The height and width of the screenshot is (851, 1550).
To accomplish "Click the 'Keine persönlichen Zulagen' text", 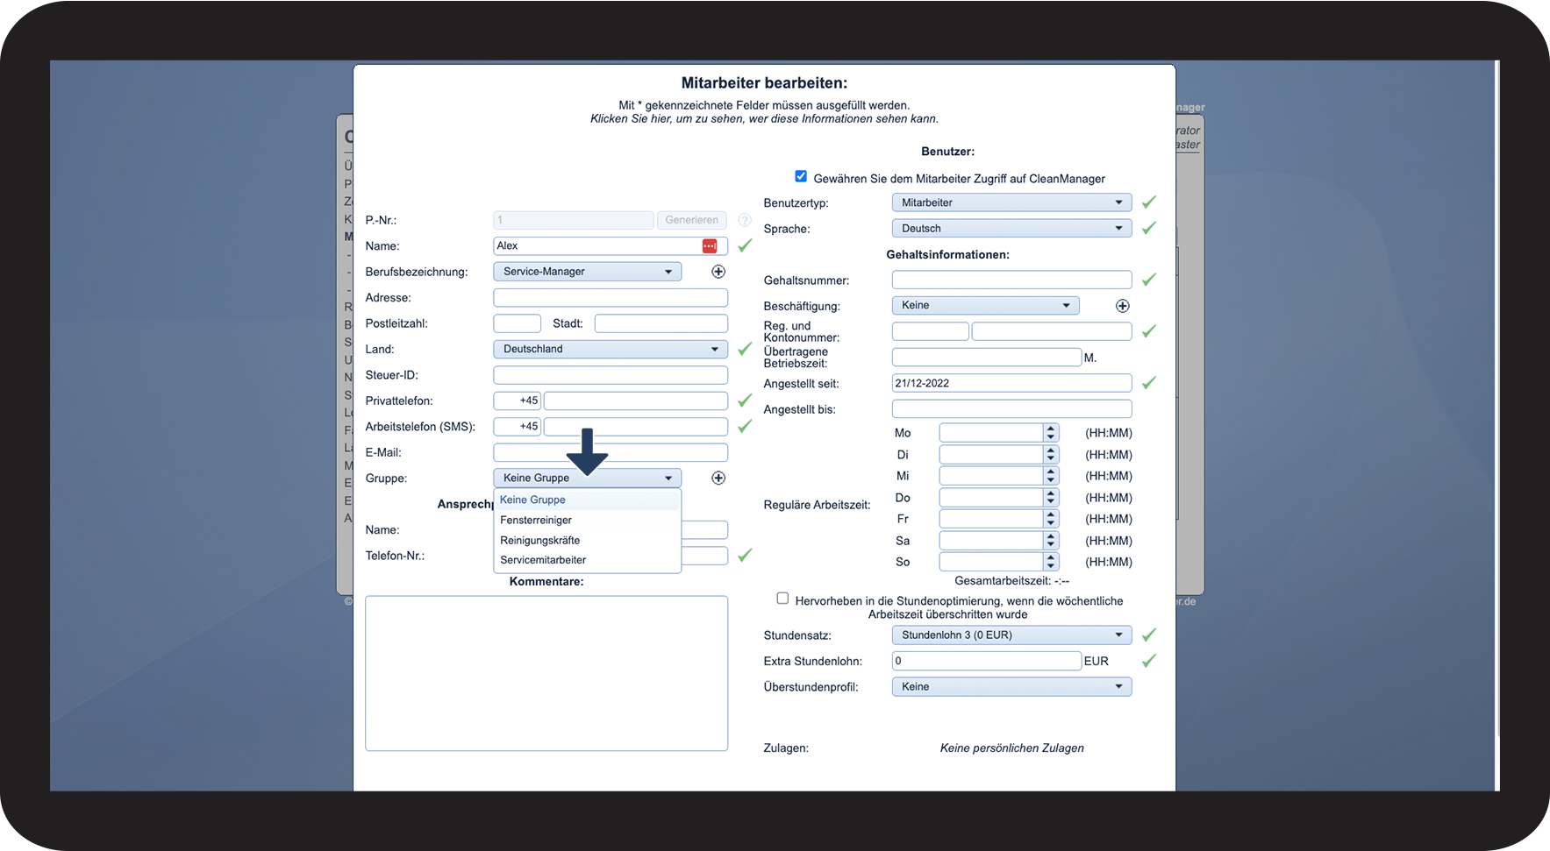I will [1012, 748].
